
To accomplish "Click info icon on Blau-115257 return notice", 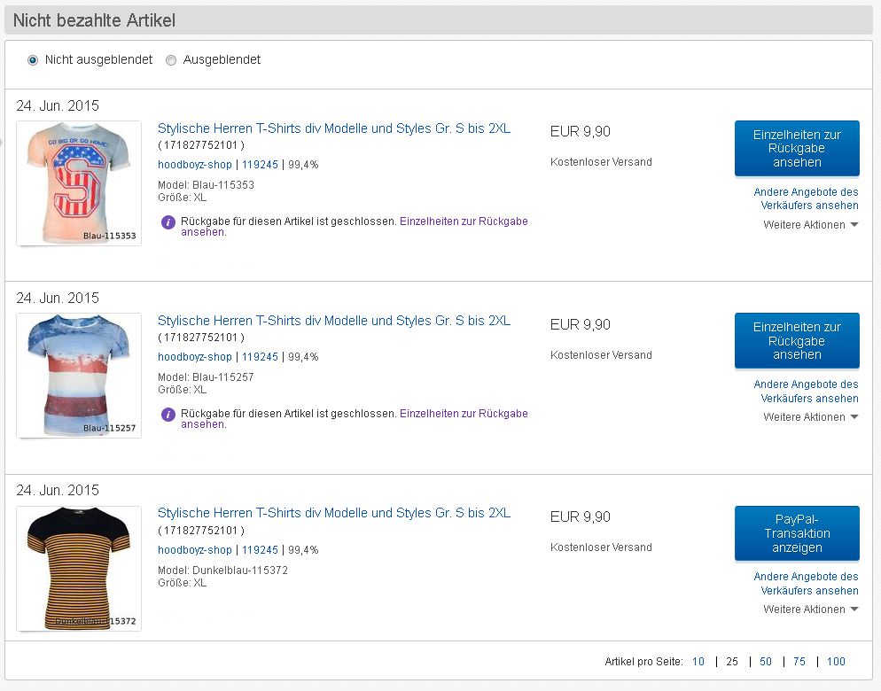I will coord(168,414).
